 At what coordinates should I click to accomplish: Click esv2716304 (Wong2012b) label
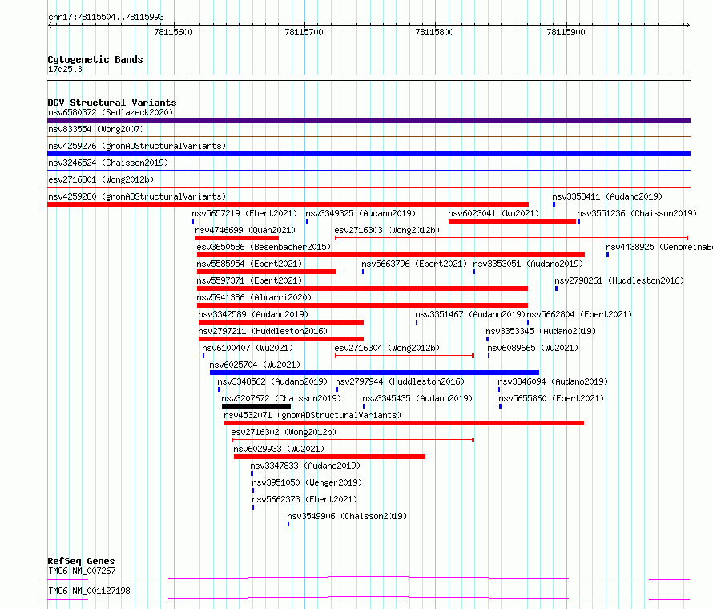coord(387,348)
